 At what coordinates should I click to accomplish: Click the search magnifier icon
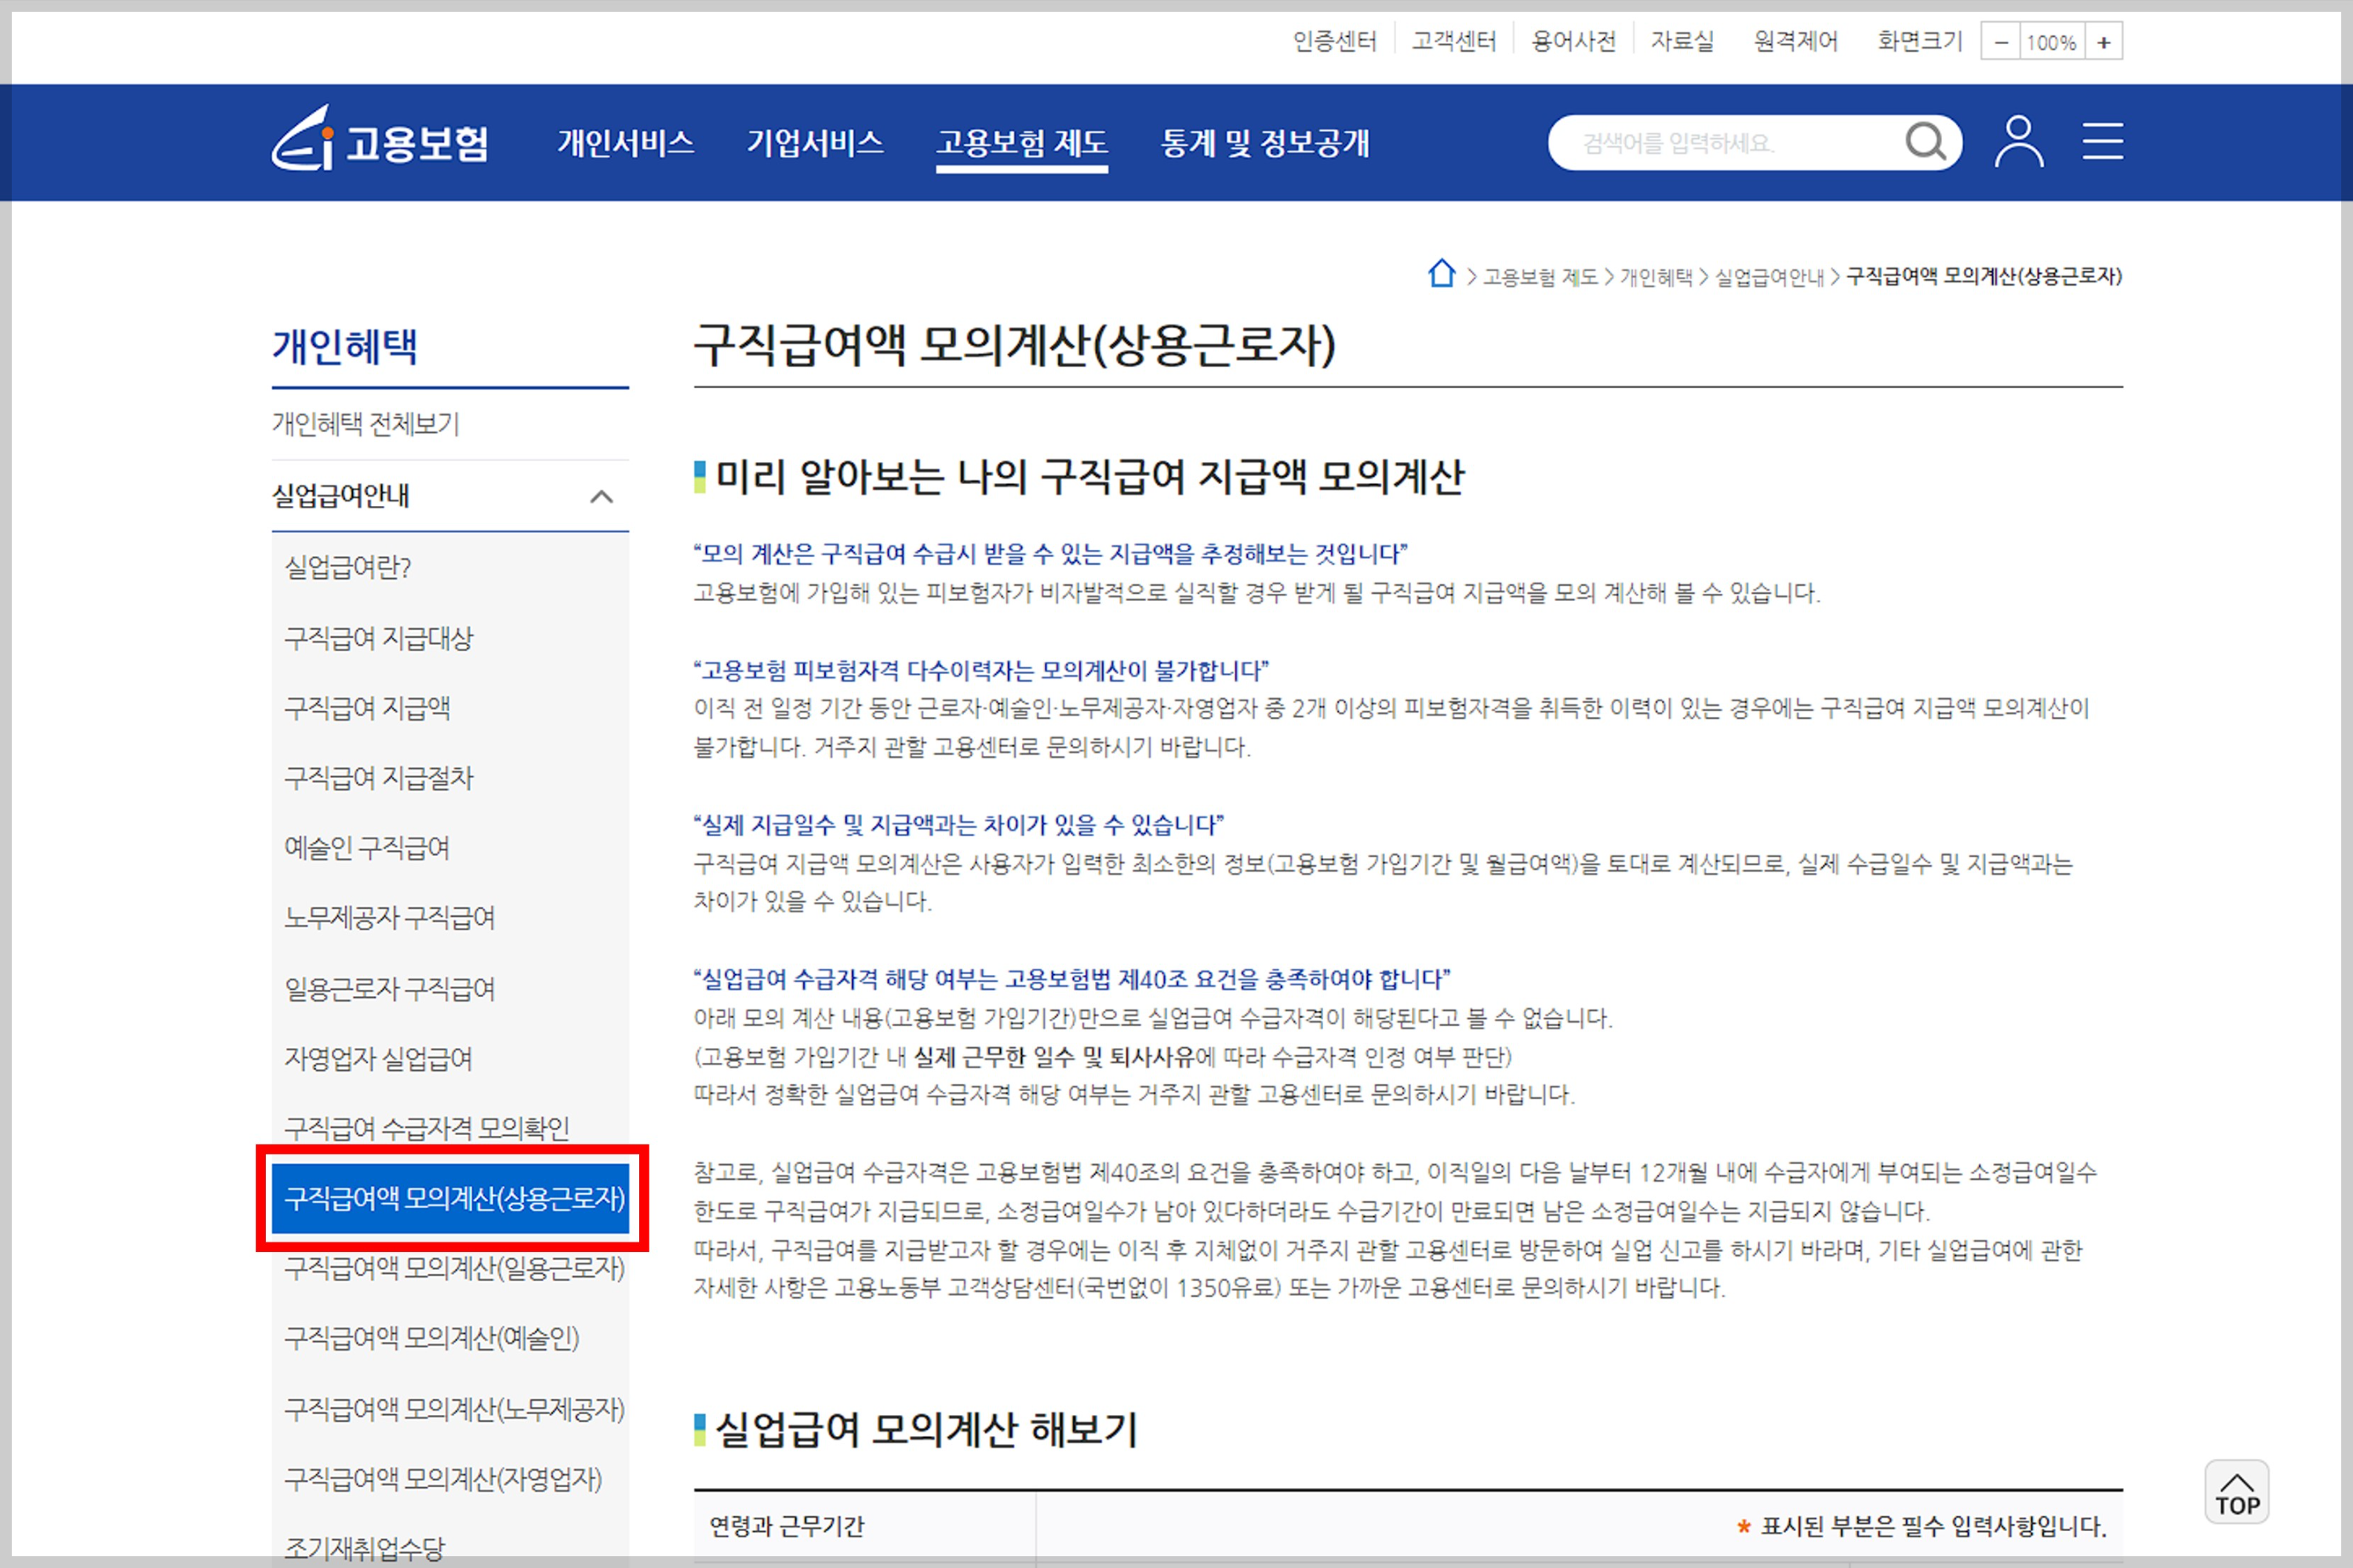pyautogui.click(x=1925, y=142)
